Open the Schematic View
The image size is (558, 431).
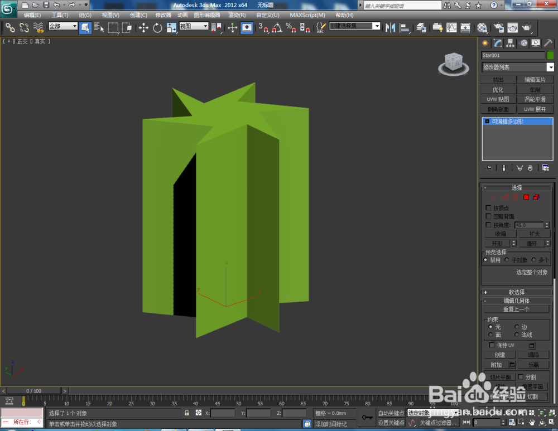point(465,27)
